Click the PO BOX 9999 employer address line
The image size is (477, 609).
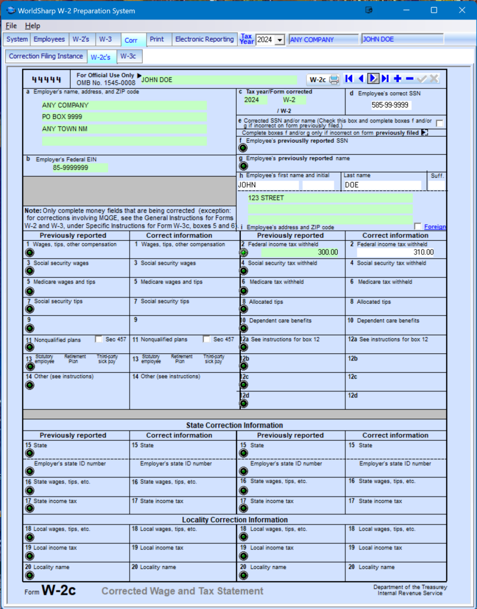coord(124,117)
